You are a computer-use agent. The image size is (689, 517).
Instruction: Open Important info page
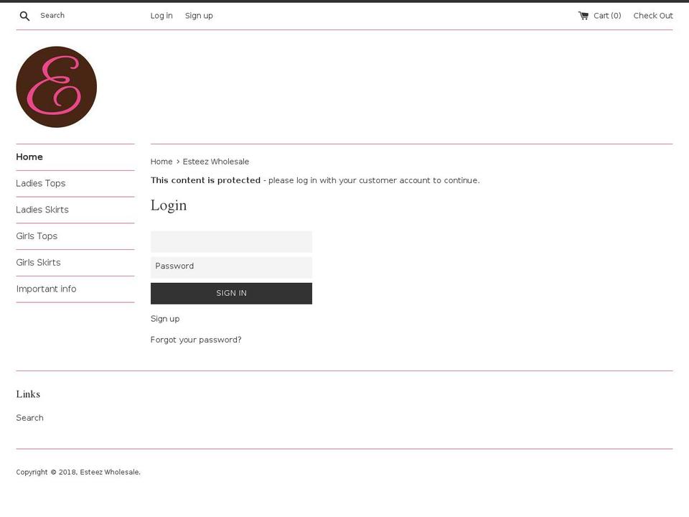coord(46,289)
